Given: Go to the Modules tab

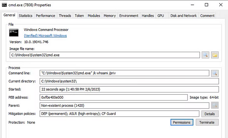Looking at the screenshot, I should (94, 16).
